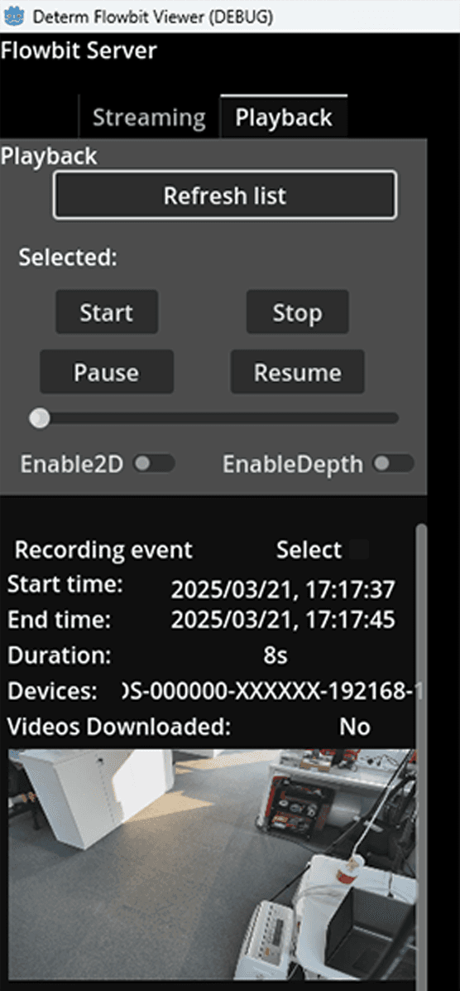Click the Recording event heading
This screenshot has height=991, width=460.
(x=103, y=550)
